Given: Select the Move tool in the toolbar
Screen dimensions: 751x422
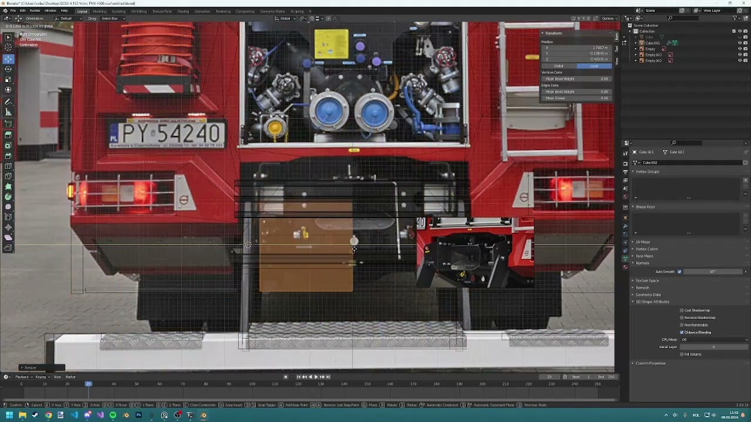Looking at the screenshot, I should [x=8, y=59].
